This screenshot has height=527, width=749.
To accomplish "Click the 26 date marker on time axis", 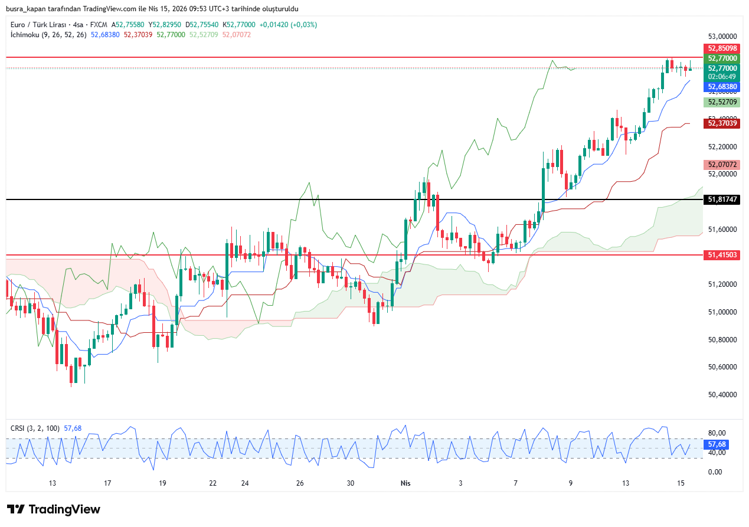I will tap(300, 483).
